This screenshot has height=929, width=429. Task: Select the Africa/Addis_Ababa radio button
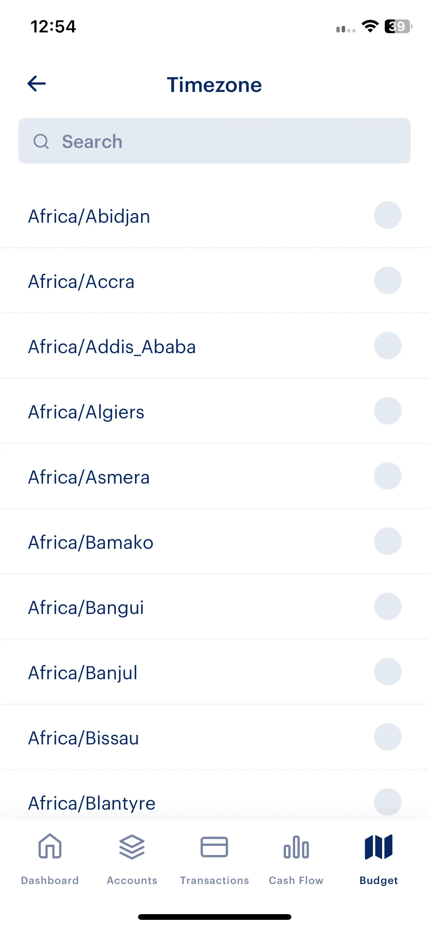pyautogui.click(x=387, y=346)
